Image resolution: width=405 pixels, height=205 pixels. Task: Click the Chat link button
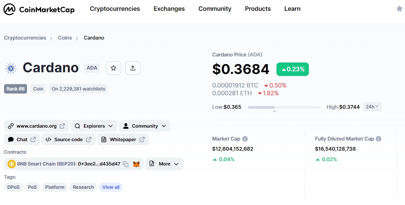click(22, 139)
